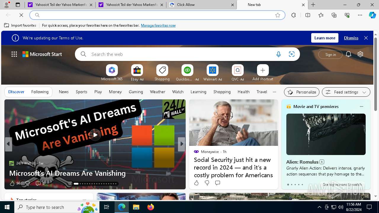Open Windows Start menu
Viewport: 379px width, 213px height.
pyautogui.click(x=7, y=207)
